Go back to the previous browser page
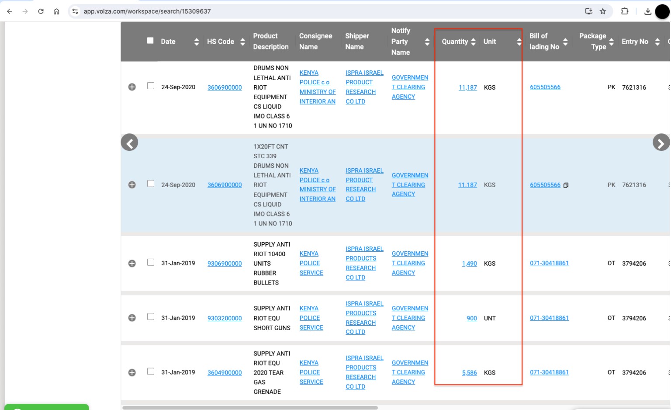 coord(10,11)
